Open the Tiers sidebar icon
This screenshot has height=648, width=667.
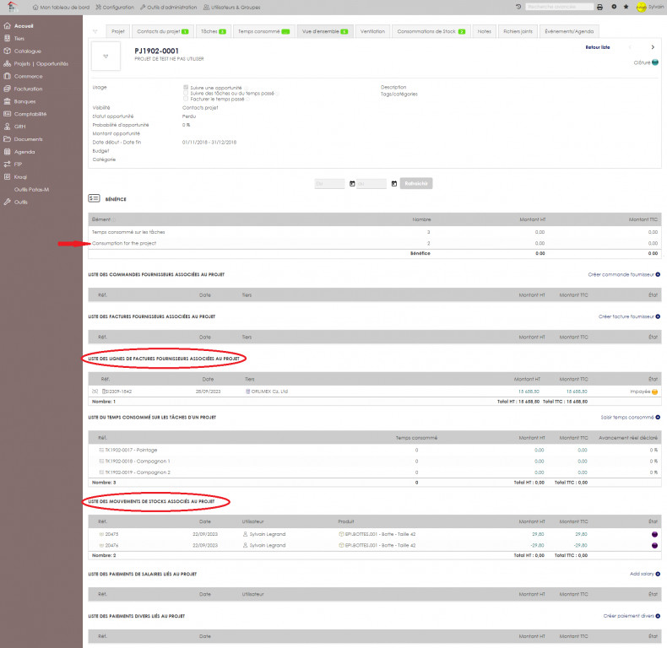click(7, 38)
